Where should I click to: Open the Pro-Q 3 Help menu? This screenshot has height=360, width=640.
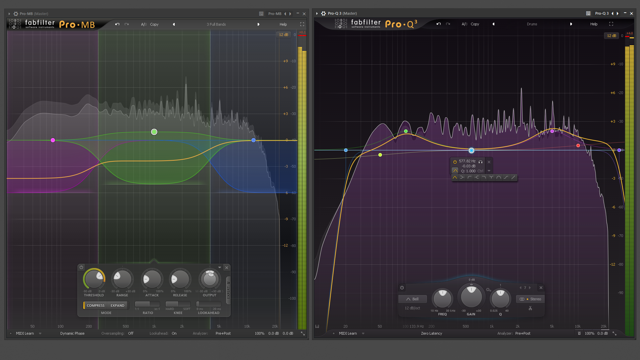tap(594, 24)
